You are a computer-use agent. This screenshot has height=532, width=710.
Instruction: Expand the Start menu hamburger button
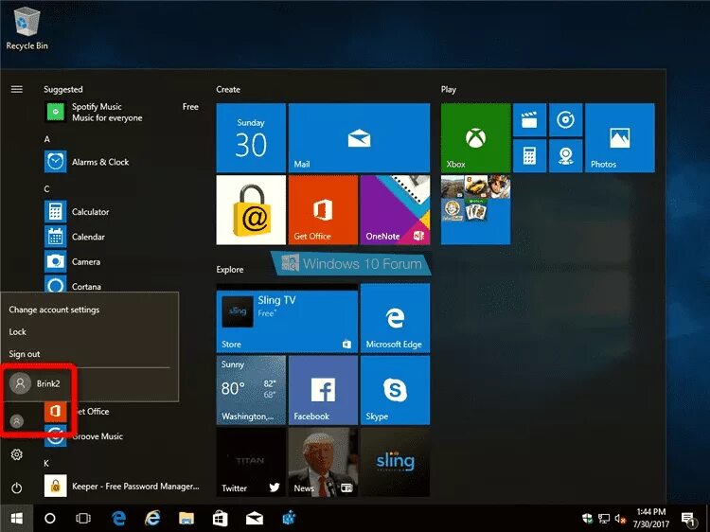click(x=17, y=89)
